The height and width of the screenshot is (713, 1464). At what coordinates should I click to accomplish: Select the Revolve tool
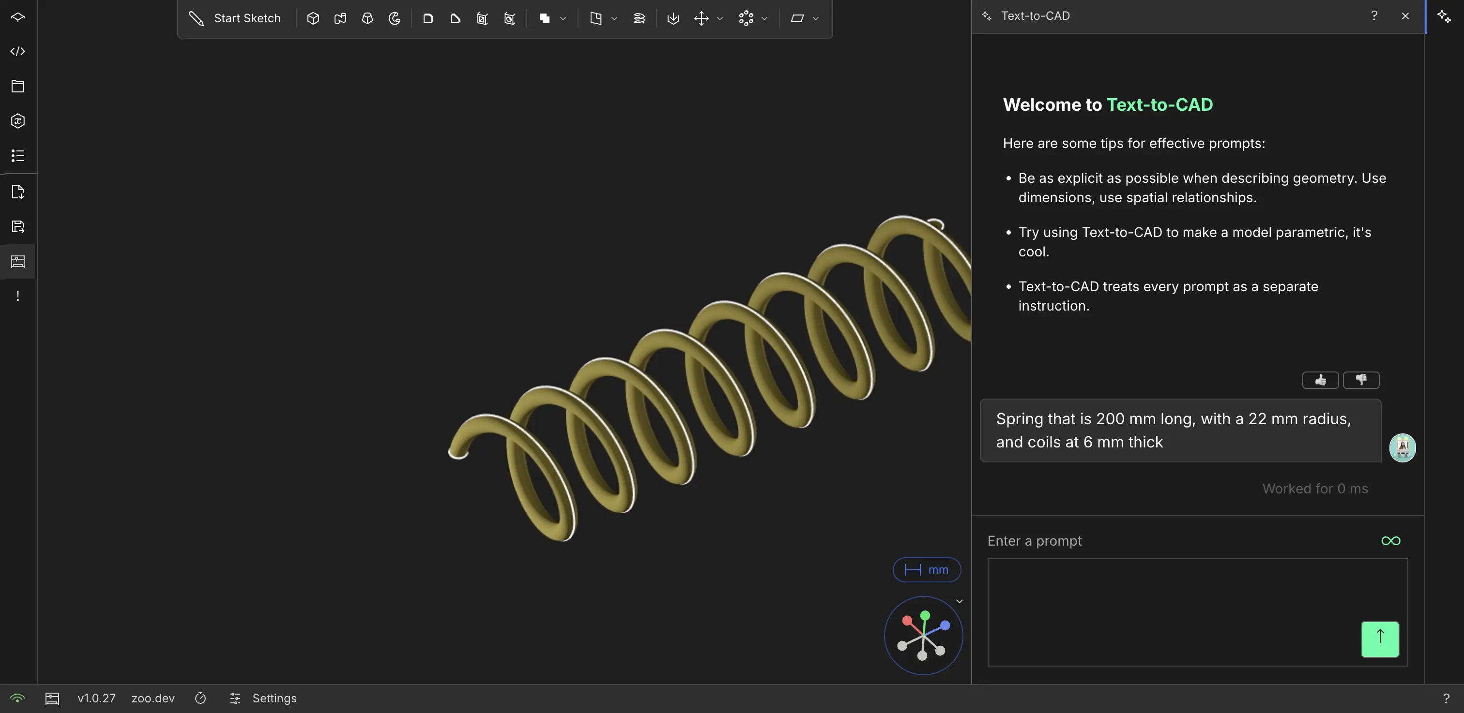point(395,19)
